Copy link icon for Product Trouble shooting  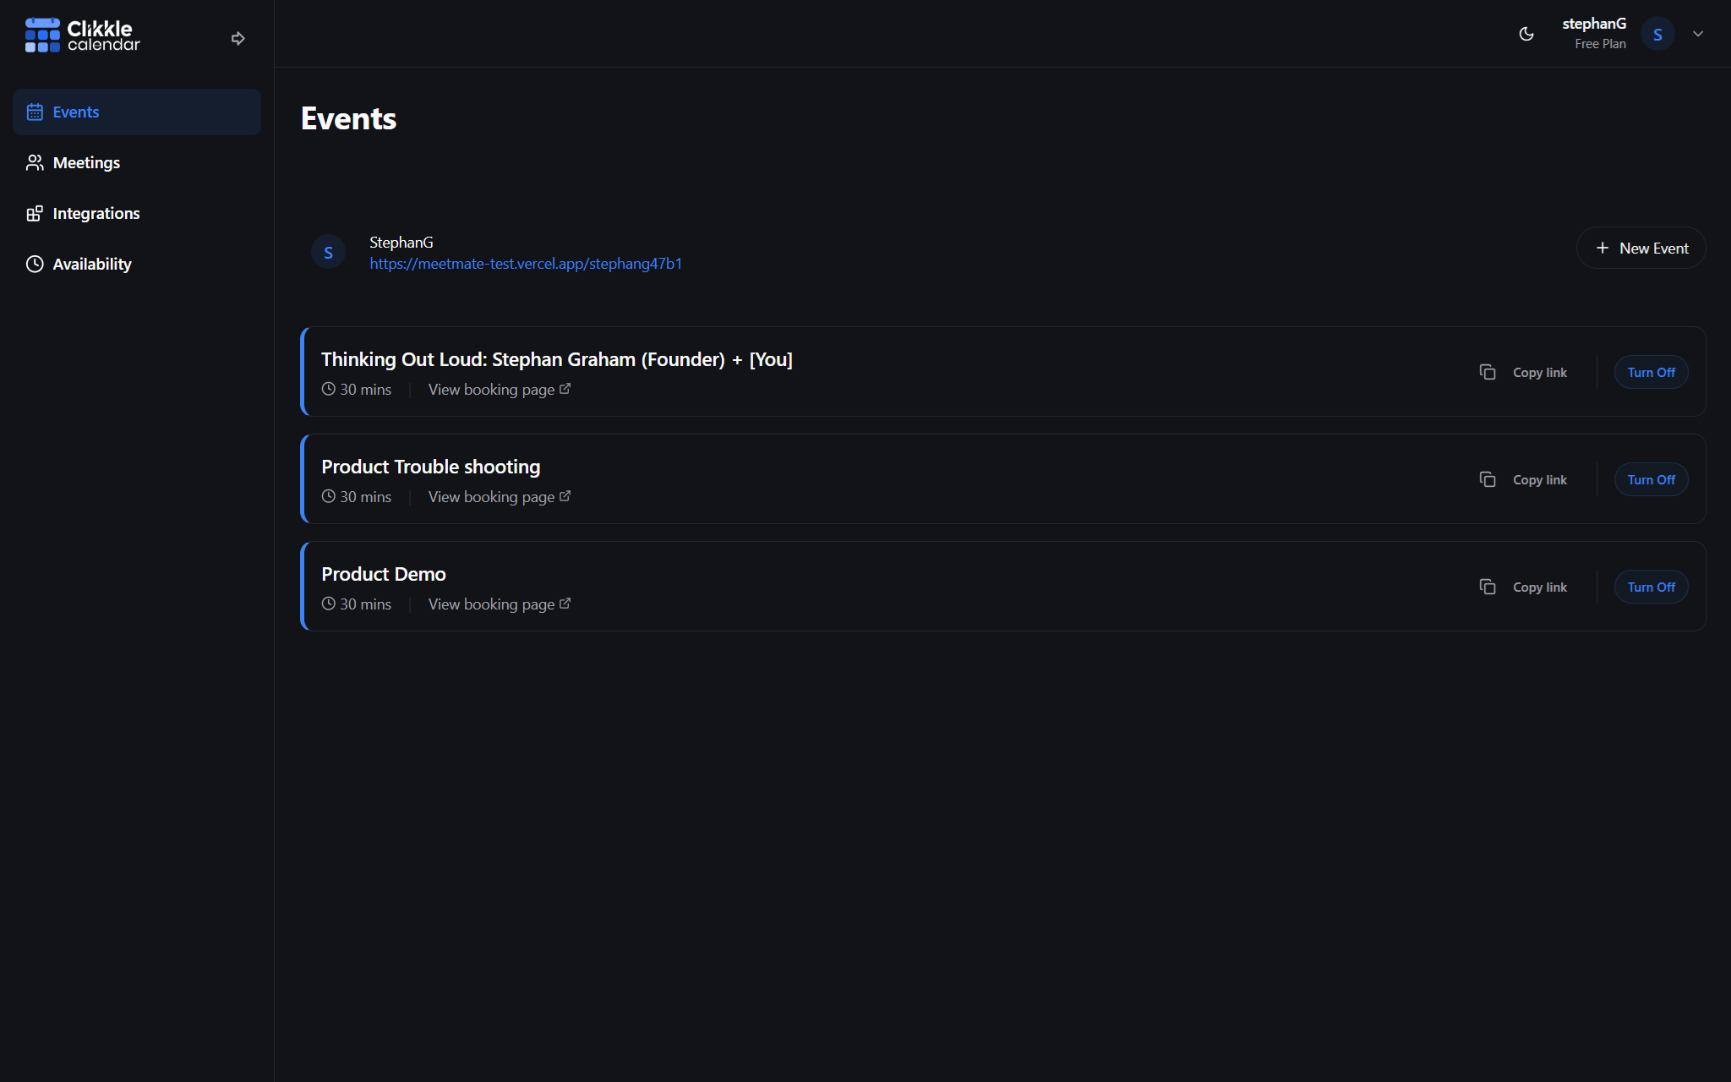click(1488, 479)
